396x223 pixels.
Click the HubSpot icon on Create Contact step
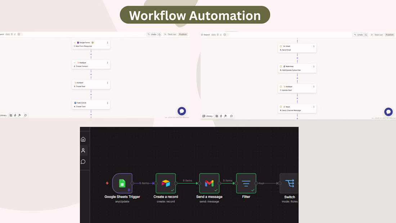78,63
